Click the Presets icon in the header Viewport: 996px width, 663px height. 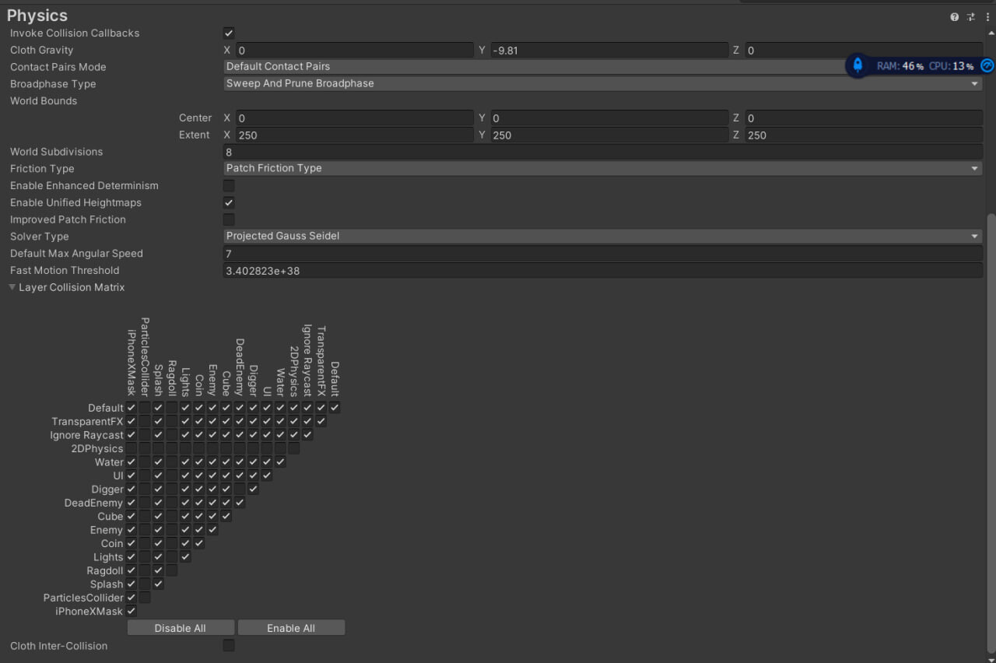[x=970, y=16]
